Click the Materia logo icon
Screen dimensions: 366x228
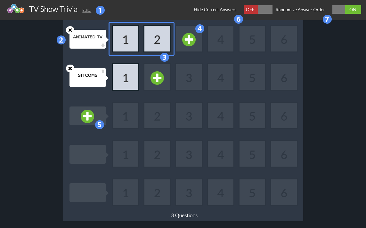pyautogui.click(x=16, y=9)
